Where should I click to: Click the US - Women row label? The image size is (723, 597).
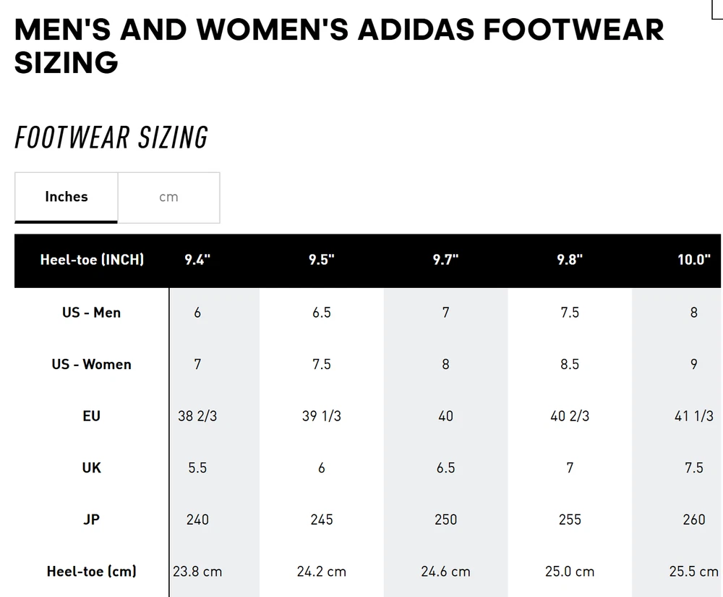[92, 364]
